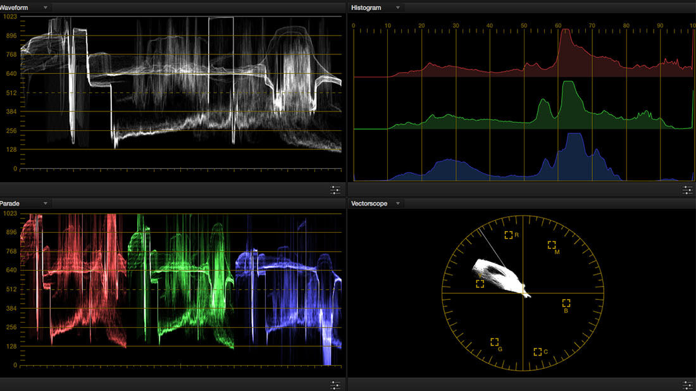Expand the Parade scope type dropdown arrow
Image resolution: width=696 pixels, height=391 pixels.
pos(46,204)
